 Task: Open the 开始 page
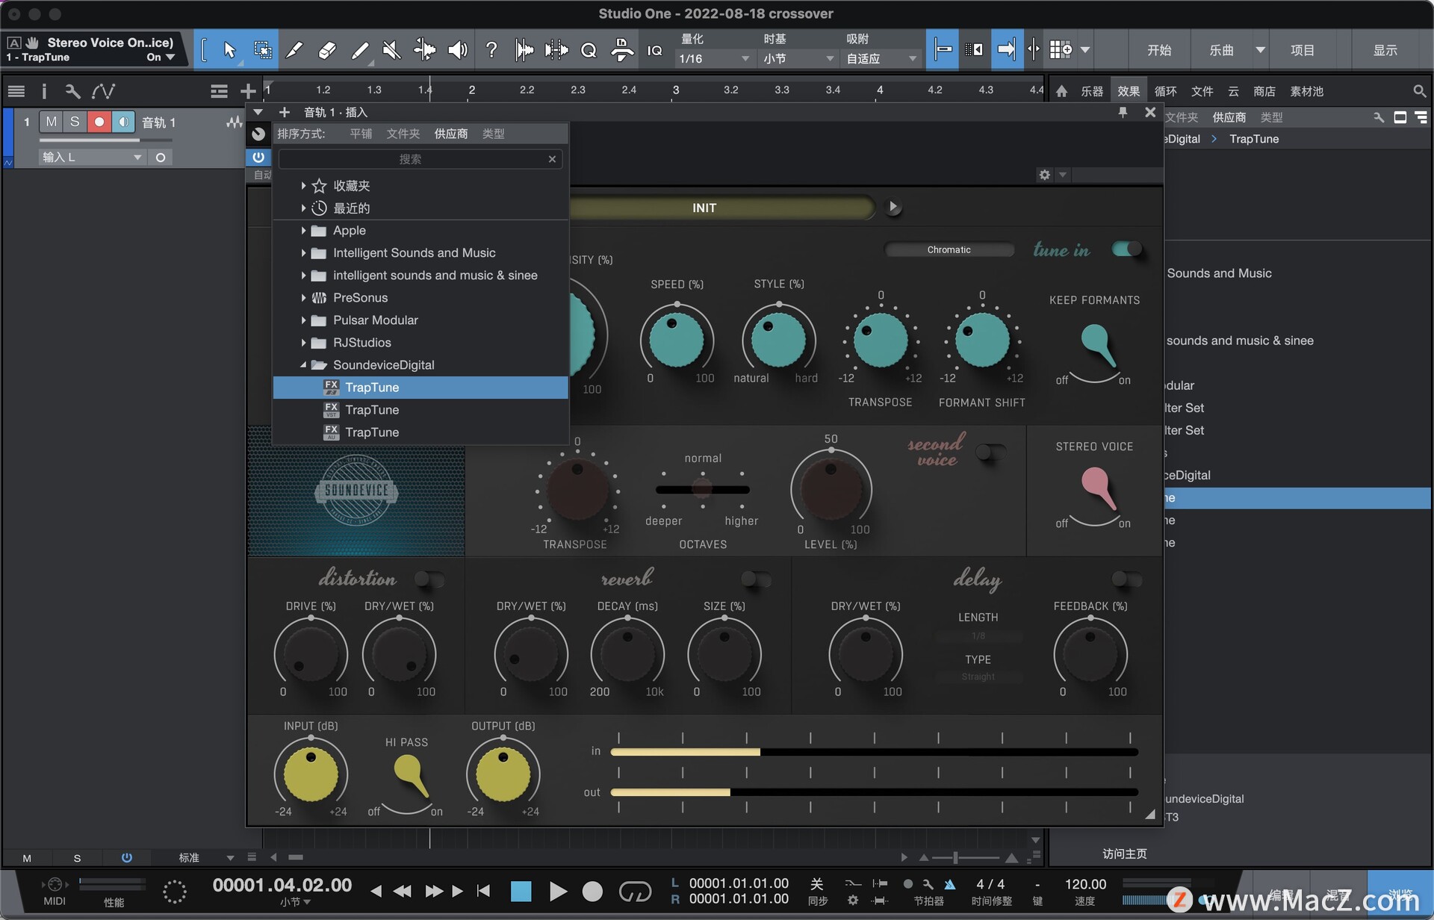pos(1159,50)
